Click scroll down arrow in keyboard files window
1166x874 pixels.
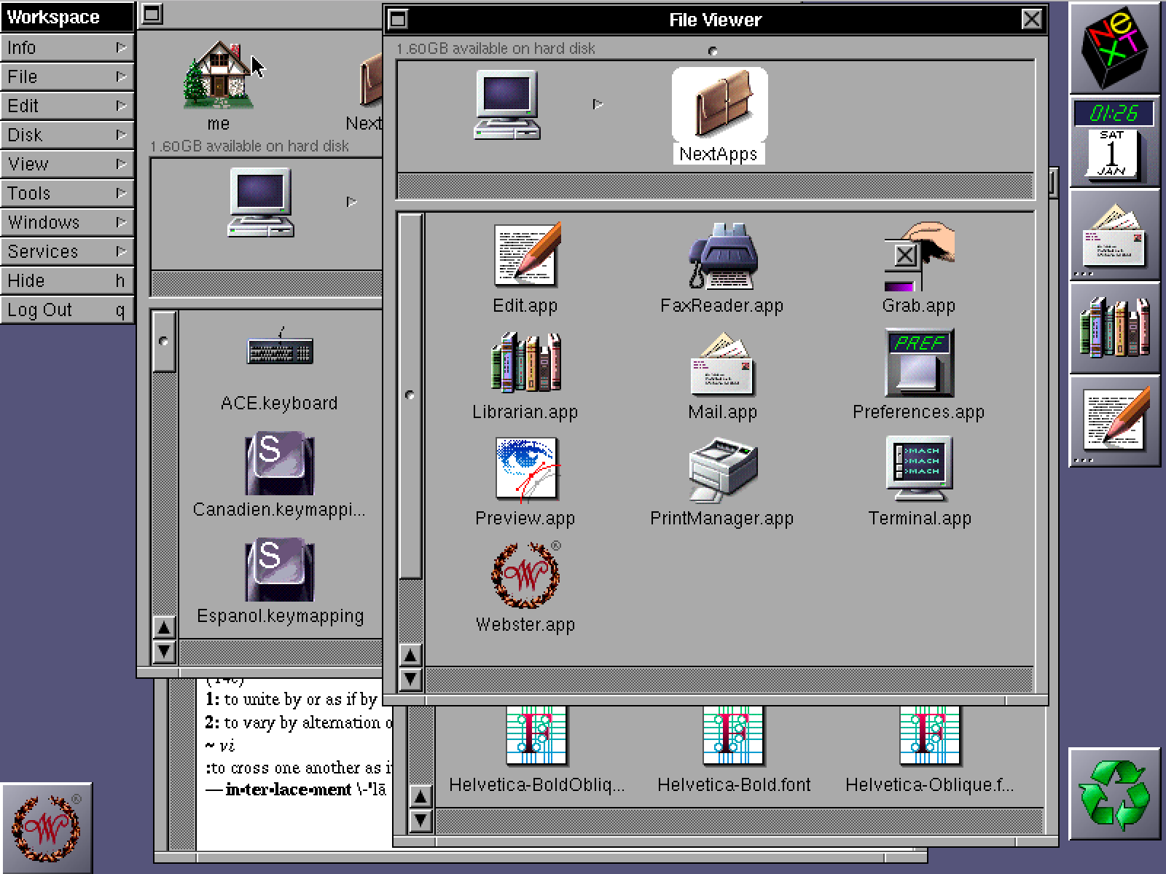165,652
